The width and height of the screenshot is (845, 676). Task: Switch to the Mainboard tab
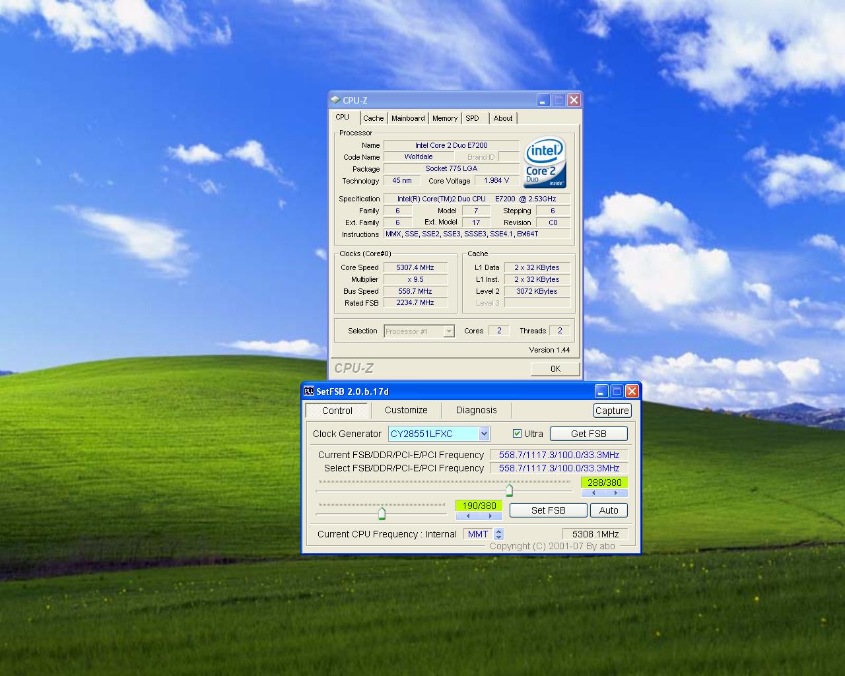click(x=408, y=118)
